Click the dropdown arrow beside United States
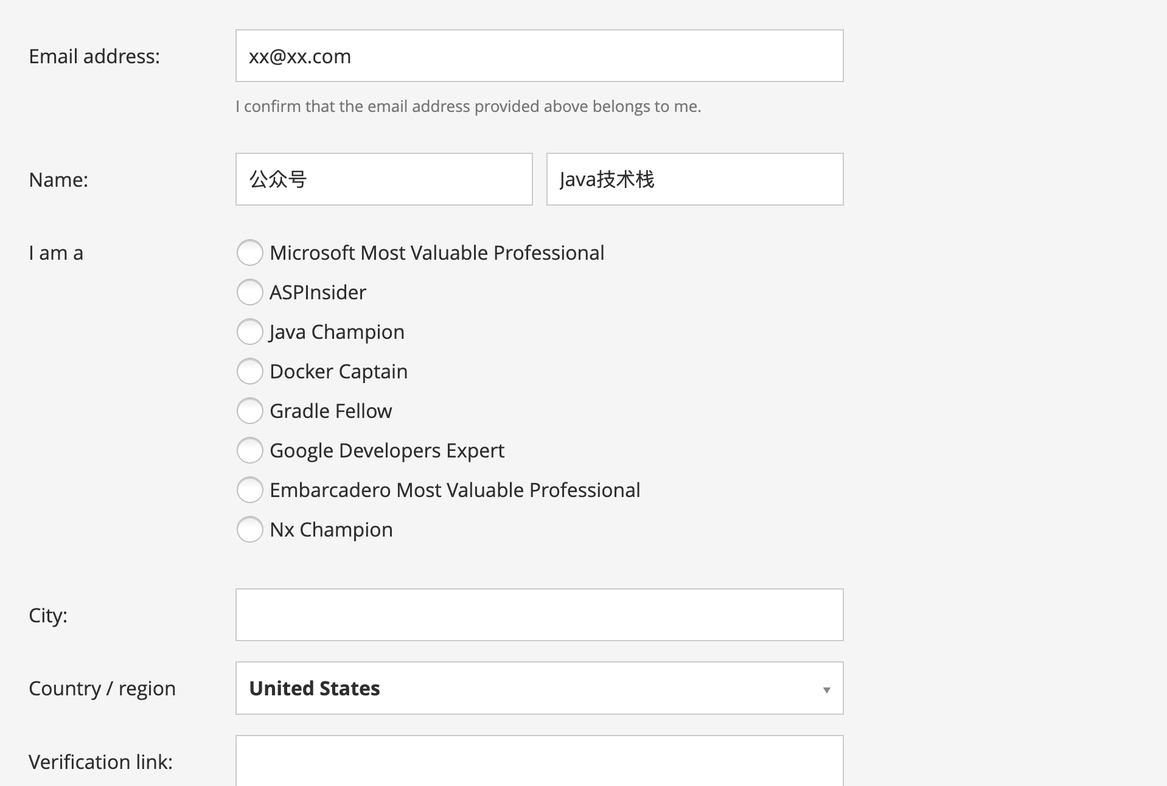 [826, 690]
